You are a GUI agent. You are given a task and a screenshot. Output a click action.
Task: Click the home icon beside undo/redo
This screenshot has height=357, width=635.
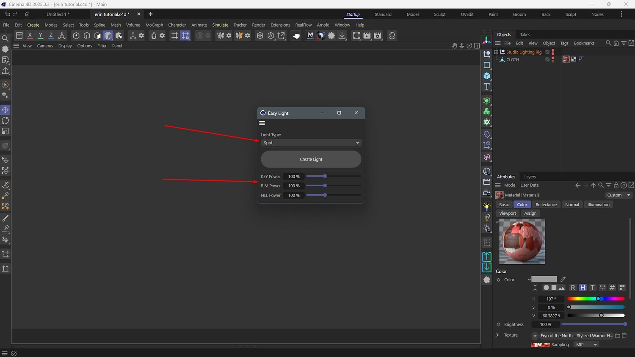click(27, 14)
